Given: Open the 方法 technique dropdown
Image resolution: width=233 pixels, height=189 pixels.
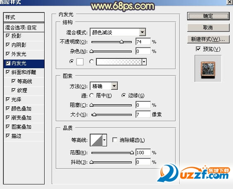Looking at the screenshot, I should tap(114, 86).
